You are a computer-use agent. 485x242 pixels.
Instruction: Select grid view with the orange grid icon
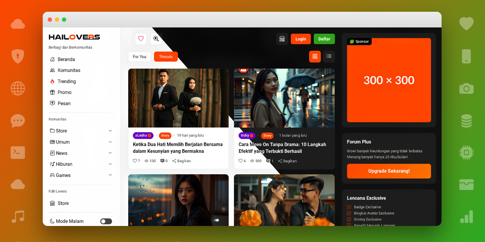(x=315, y=56)
